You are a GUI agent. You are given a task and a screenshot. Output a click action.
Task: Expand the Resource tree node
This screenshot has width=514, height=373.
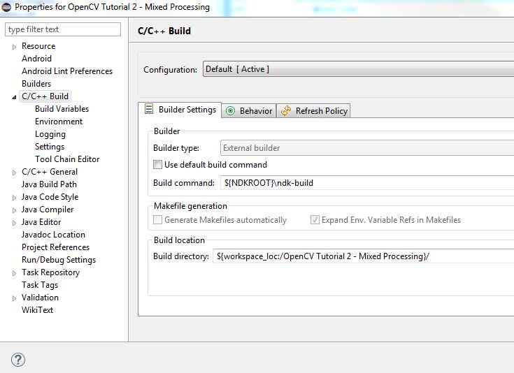click(14, 47)
